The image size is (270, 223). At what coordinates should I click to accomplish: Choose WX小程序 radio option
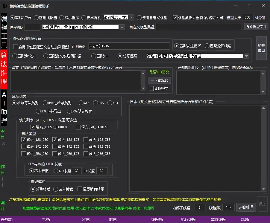[x=69, y=18]
